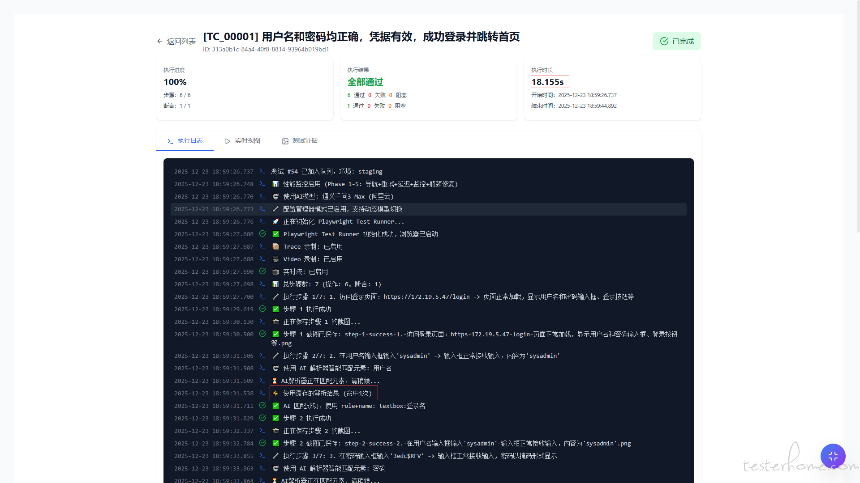This screenshot has width=860, height=483.
Task: Click the green check on 步骤 1 执行成功
Action: pos(275,309)
